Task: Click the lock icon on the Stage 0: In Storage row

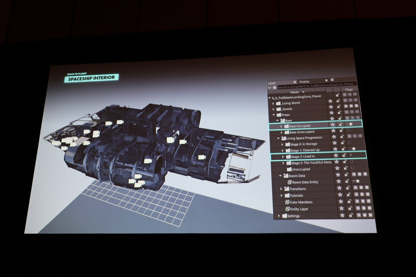Action: [343, 142]
